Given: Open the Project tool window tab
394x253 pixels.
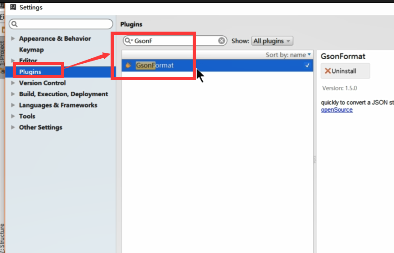Looking at the screenshot, I should click(x=2, y=53).
